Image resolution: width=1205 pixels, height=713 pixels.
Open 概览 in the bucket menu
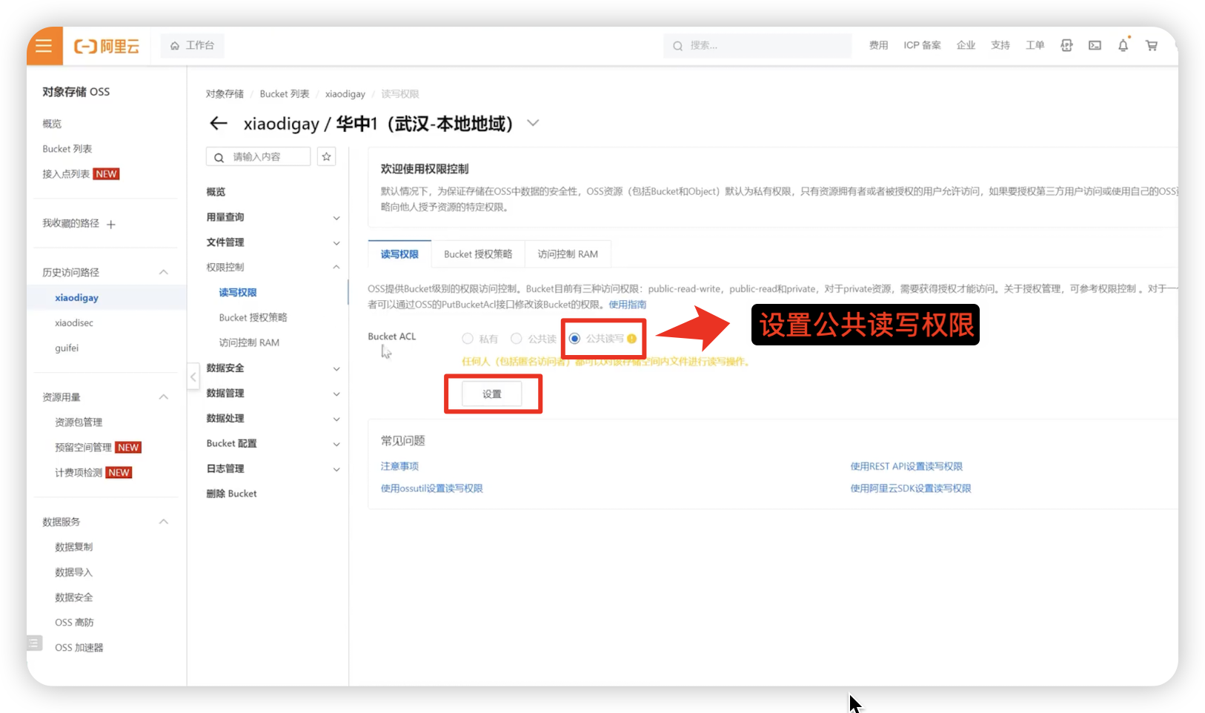[216, 192]
